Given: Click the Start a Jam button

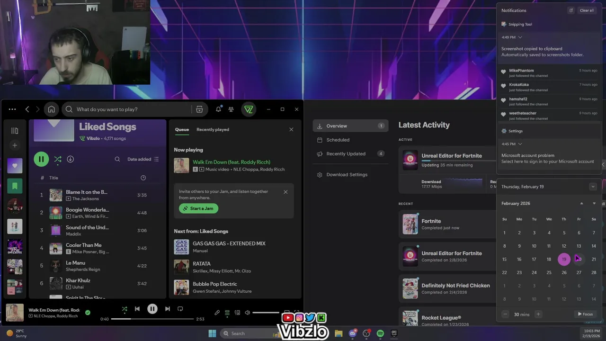Looking at the screenshot, I should click(198, 208).
